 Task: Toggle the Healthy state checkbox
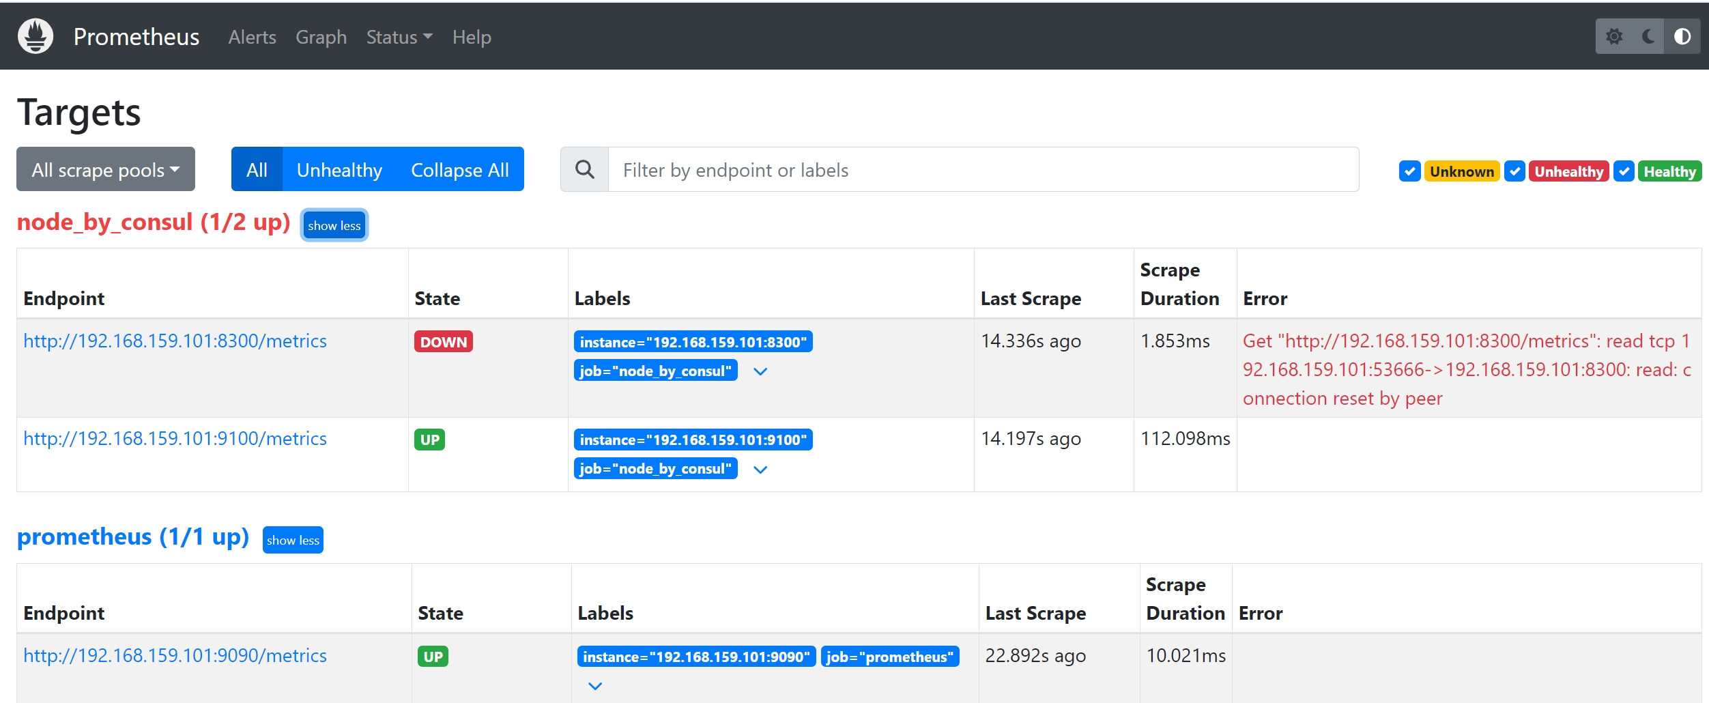(x=1624, y=171)
